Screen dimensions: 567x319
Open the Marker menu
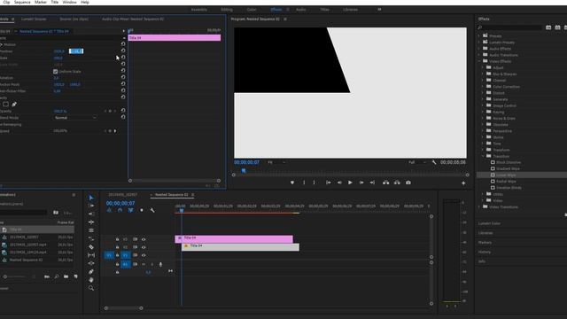click(41, 2)
